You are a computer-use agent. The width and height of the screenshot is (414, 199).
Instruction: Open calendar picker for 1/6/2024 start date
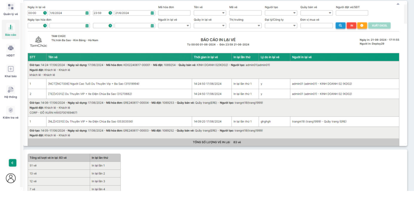point(87,13)
